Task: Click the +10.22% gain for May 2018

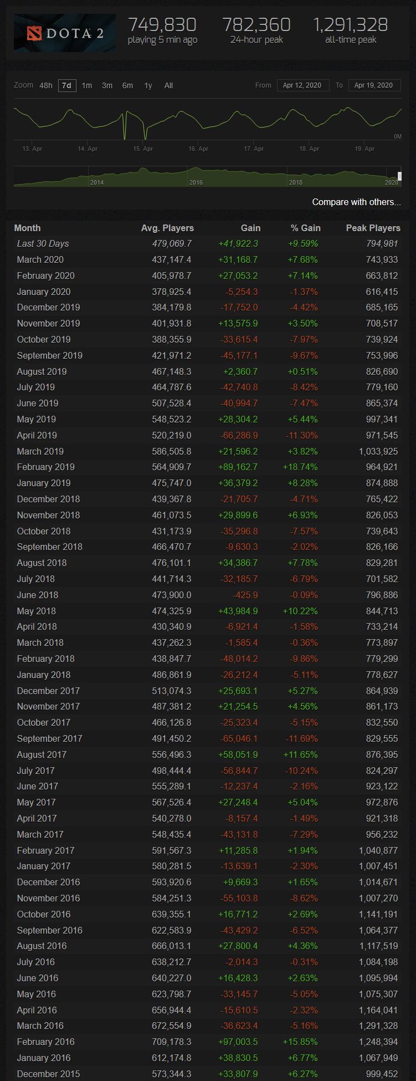Action: pyautogui.click(x=300, y=611)
